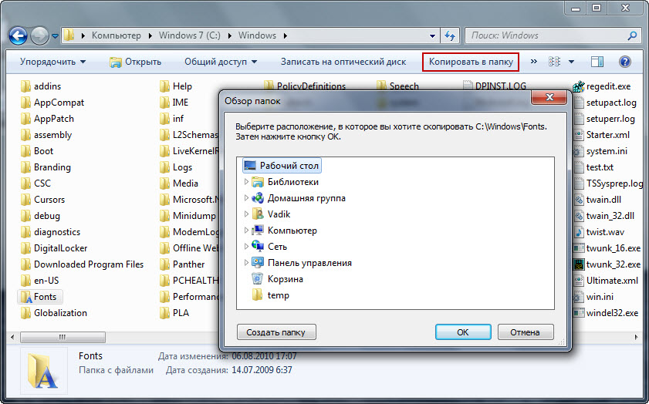Select the Сеть network icon
This screenshot has height=404, width=649.
[258, 247]
